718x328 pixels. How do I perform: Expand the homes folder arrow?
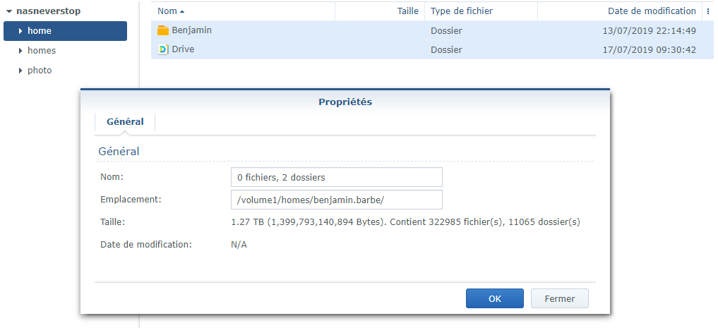point(20,51)
